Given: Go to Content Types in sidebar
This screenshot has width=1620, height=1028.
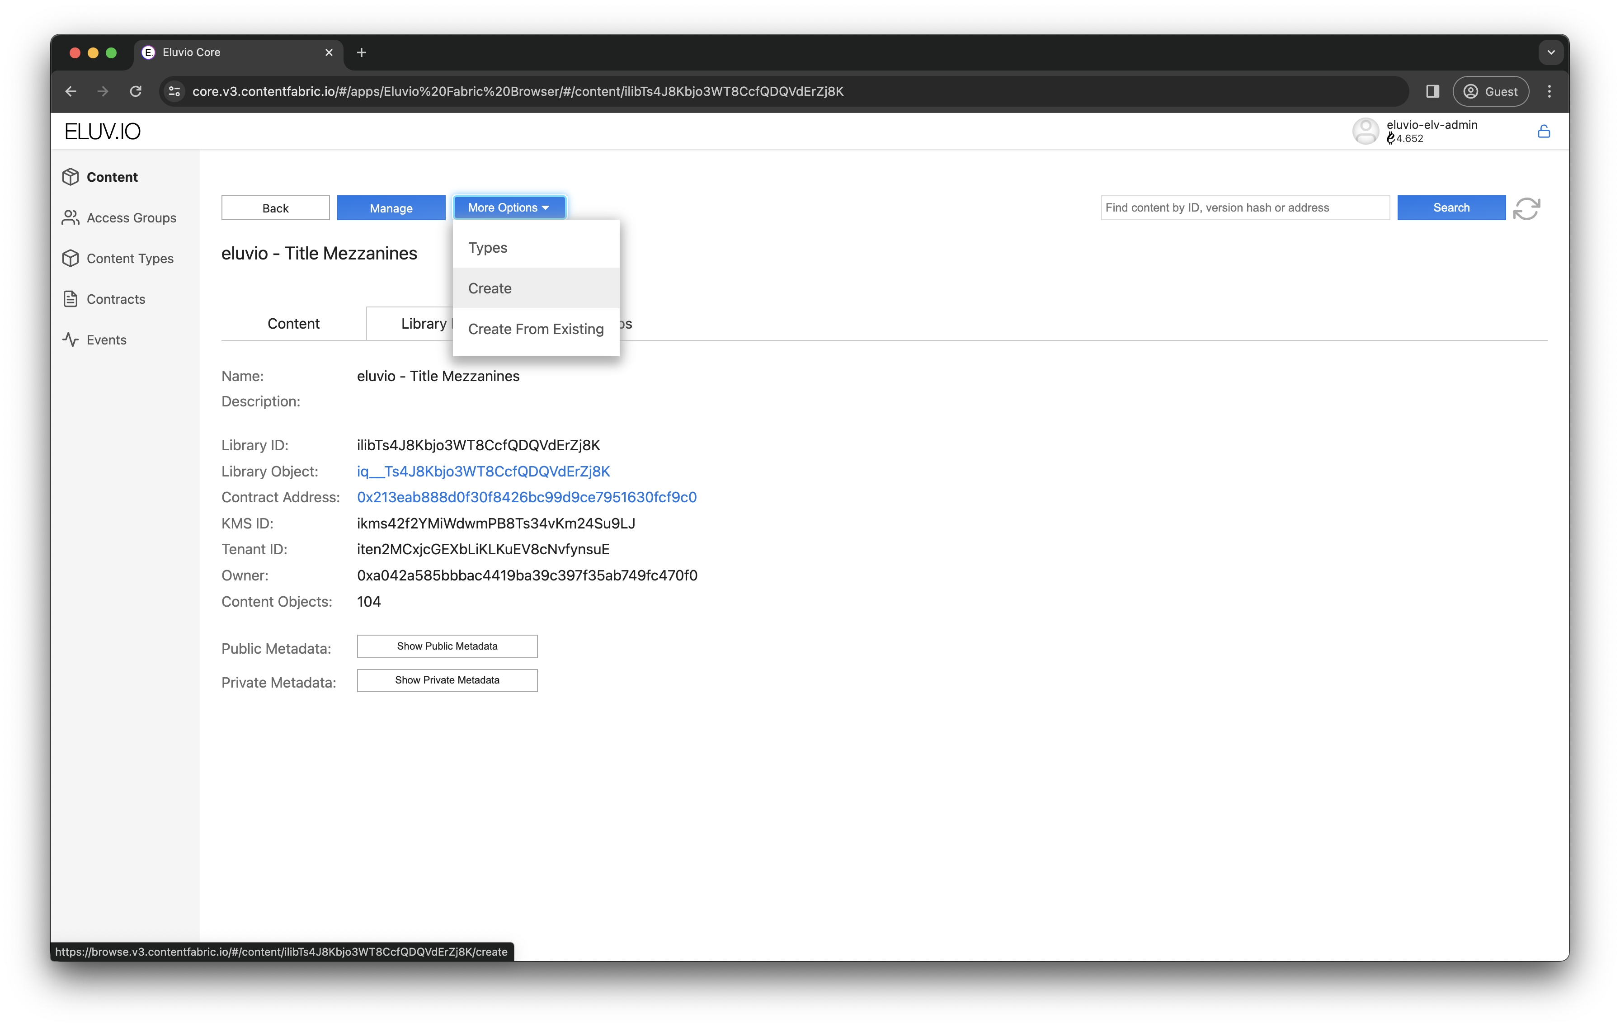Looking at the screenshot, I should tap(118, 258).
